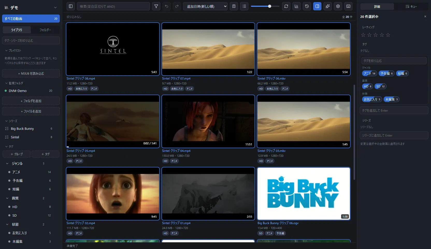This screenshot has width=431, height=249.
Task: Collapse the ジャンル tag group
Action: click(7, 163)
